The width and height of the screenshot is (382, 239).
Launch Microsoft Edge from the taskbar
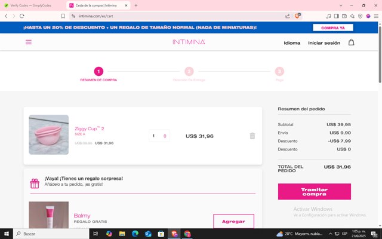(135, 234)
